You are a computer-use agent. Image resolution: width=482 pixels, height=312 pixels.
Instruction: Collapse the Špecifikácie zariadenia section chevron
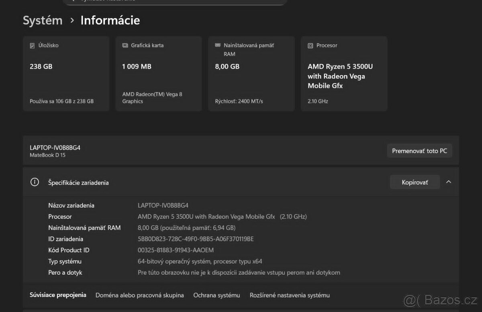[x=449, y=182]
